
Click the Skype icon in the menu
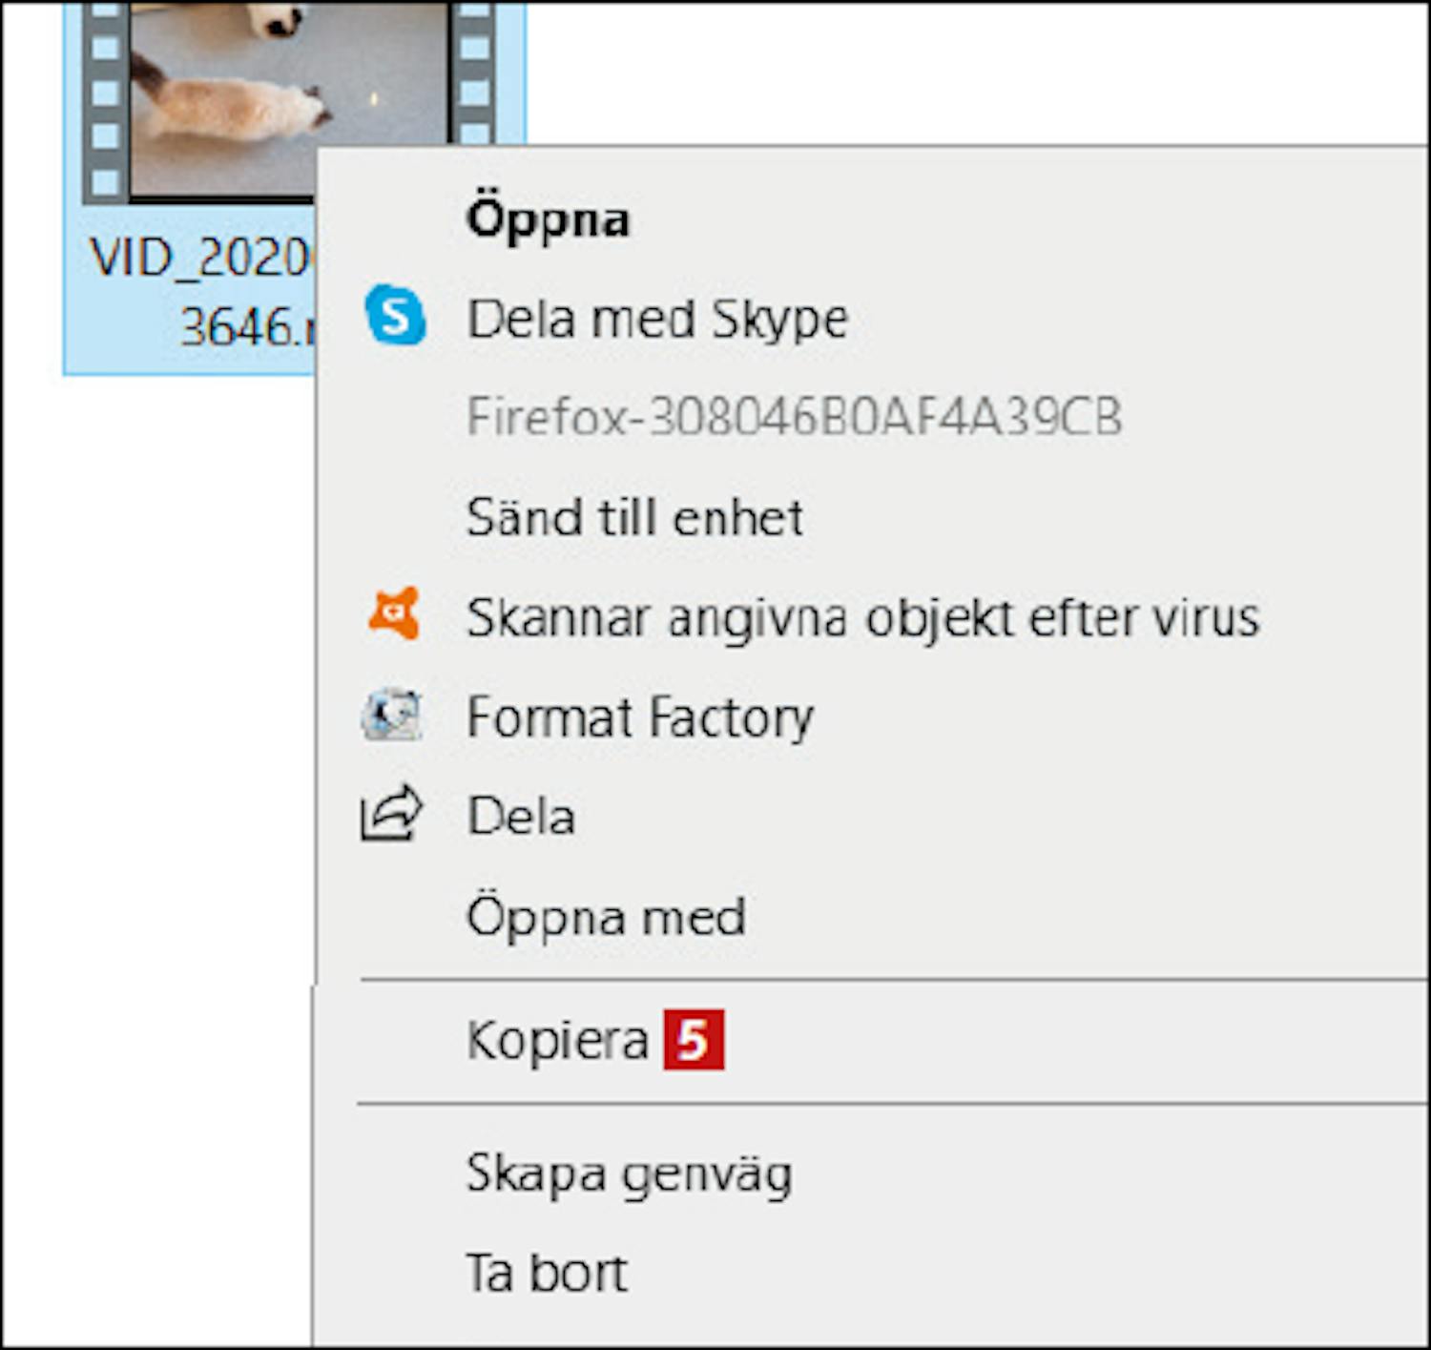(x=395, y=316)
